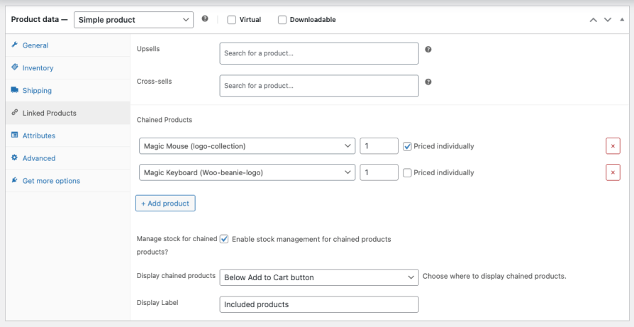Remove the Magic Mouse chained product
This screenshot has width=634, height=327.
613,146
